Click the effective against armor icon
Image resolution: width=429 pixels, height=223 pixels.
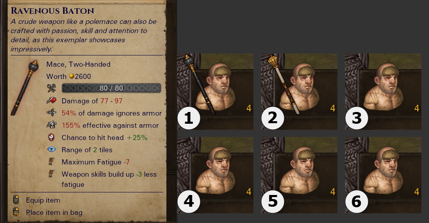tap(51, 125)
